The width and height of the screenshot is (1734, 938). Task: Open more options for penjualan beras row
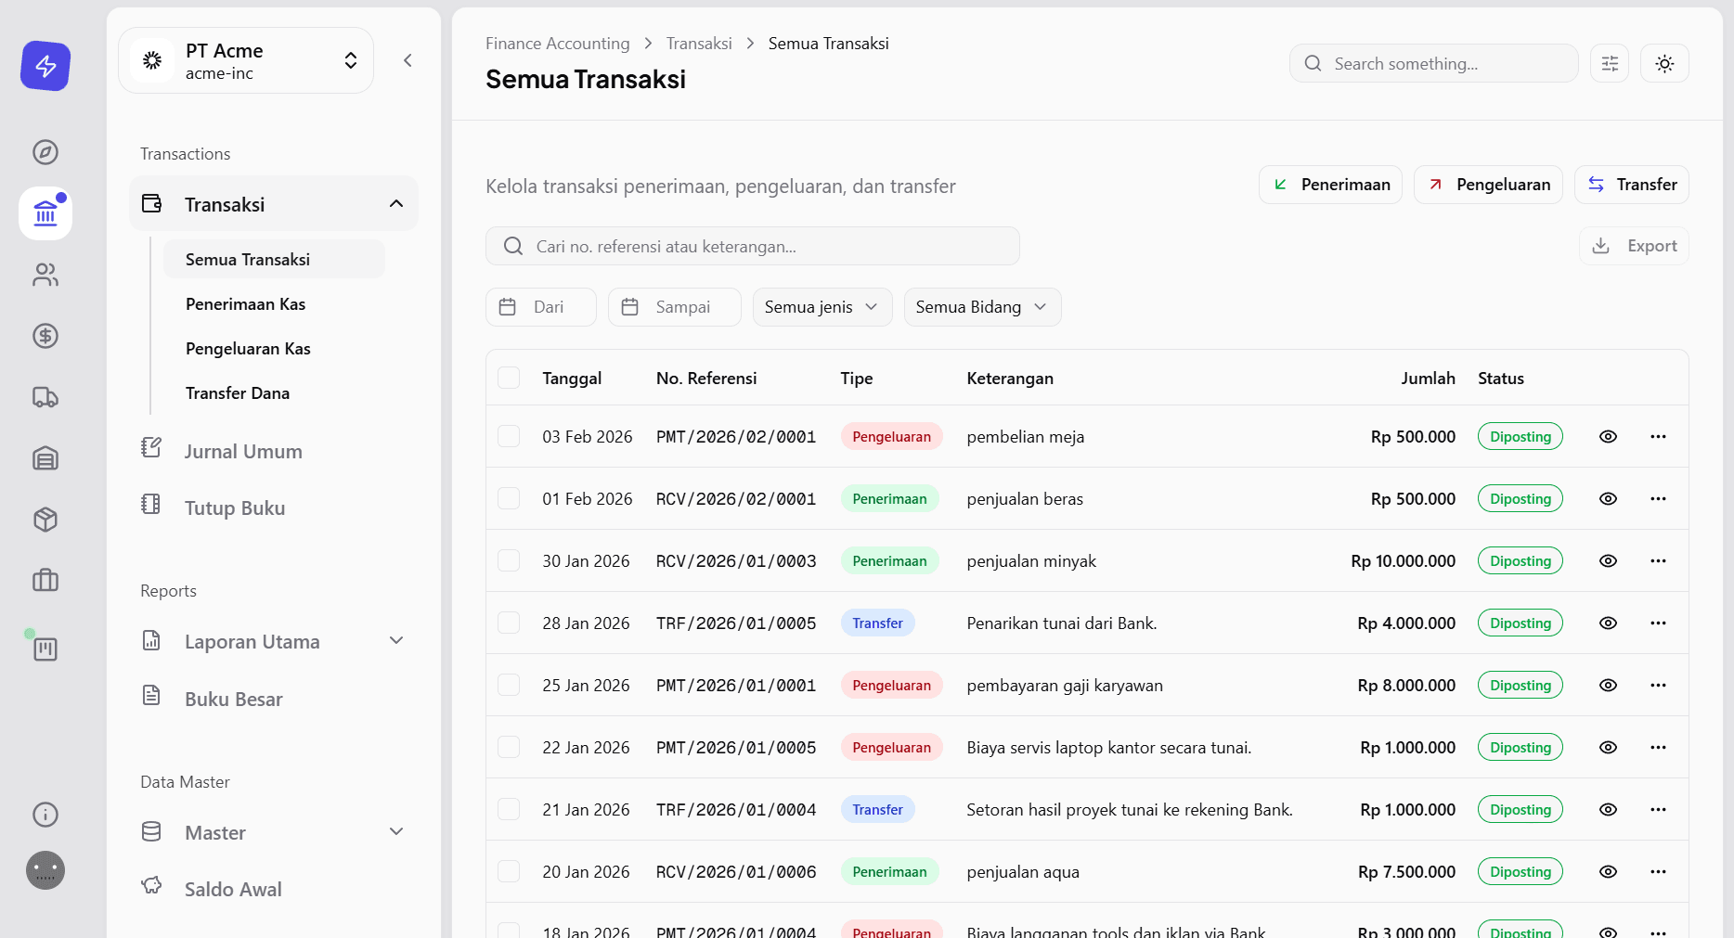click(x=1658, y=499)
